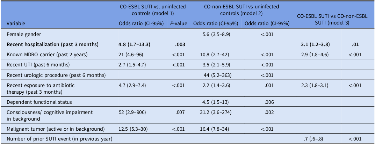Select the model 1 column group header
This screenshot has height=144, width=375.
(x=153, y=9)
